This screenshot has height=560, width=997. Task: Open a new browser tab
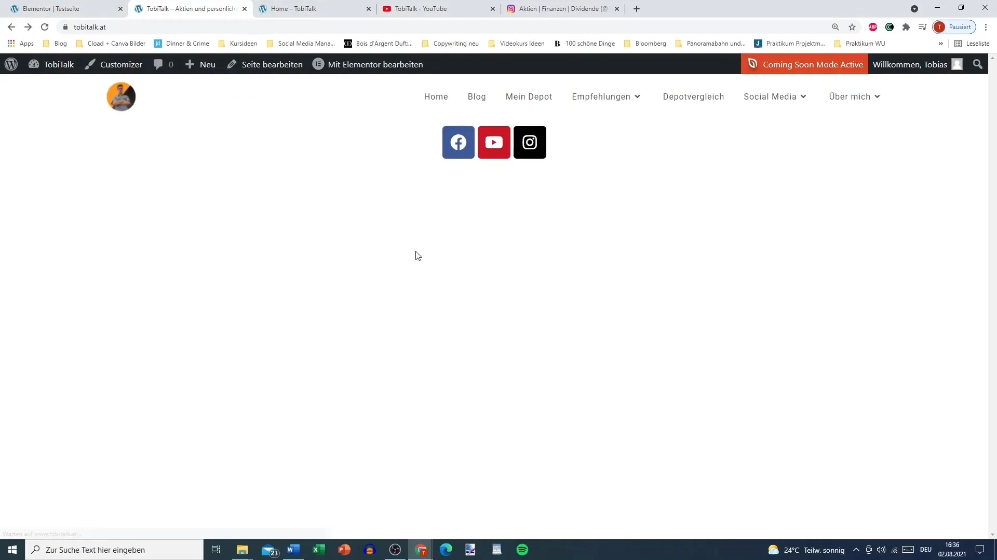point(637,9)
